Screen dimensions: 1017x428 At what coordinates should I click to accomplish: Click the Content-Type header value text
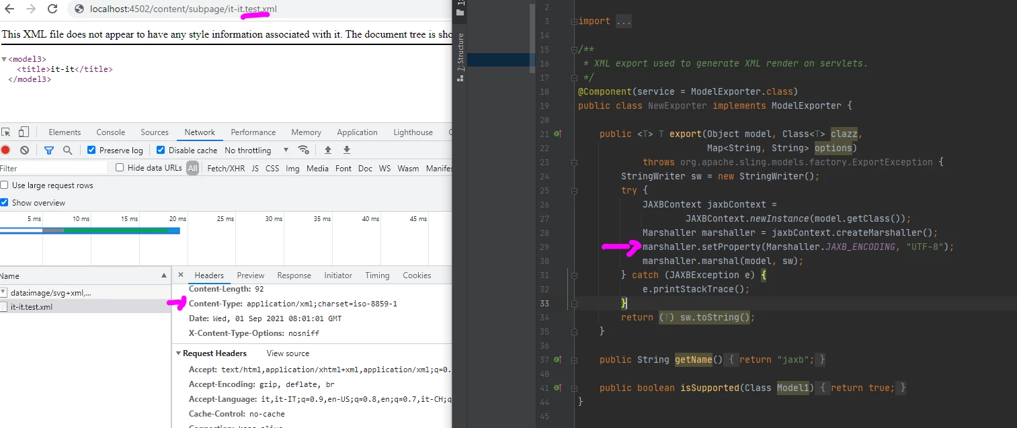(322, 304)
